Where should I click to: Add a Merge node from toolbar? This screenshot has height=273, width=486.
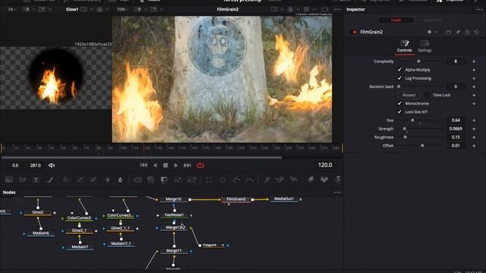[x=137, y=180]
